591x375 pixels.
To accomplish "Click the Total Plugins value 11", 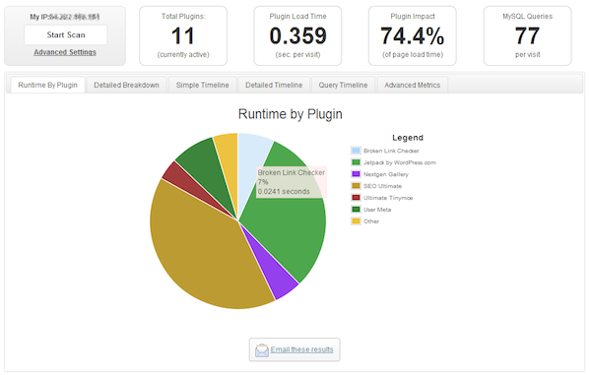I will 183,36.
